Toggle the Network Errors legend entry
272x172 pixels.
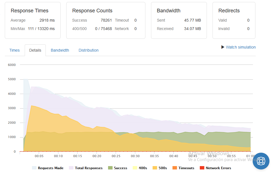(x=216, y=168)
